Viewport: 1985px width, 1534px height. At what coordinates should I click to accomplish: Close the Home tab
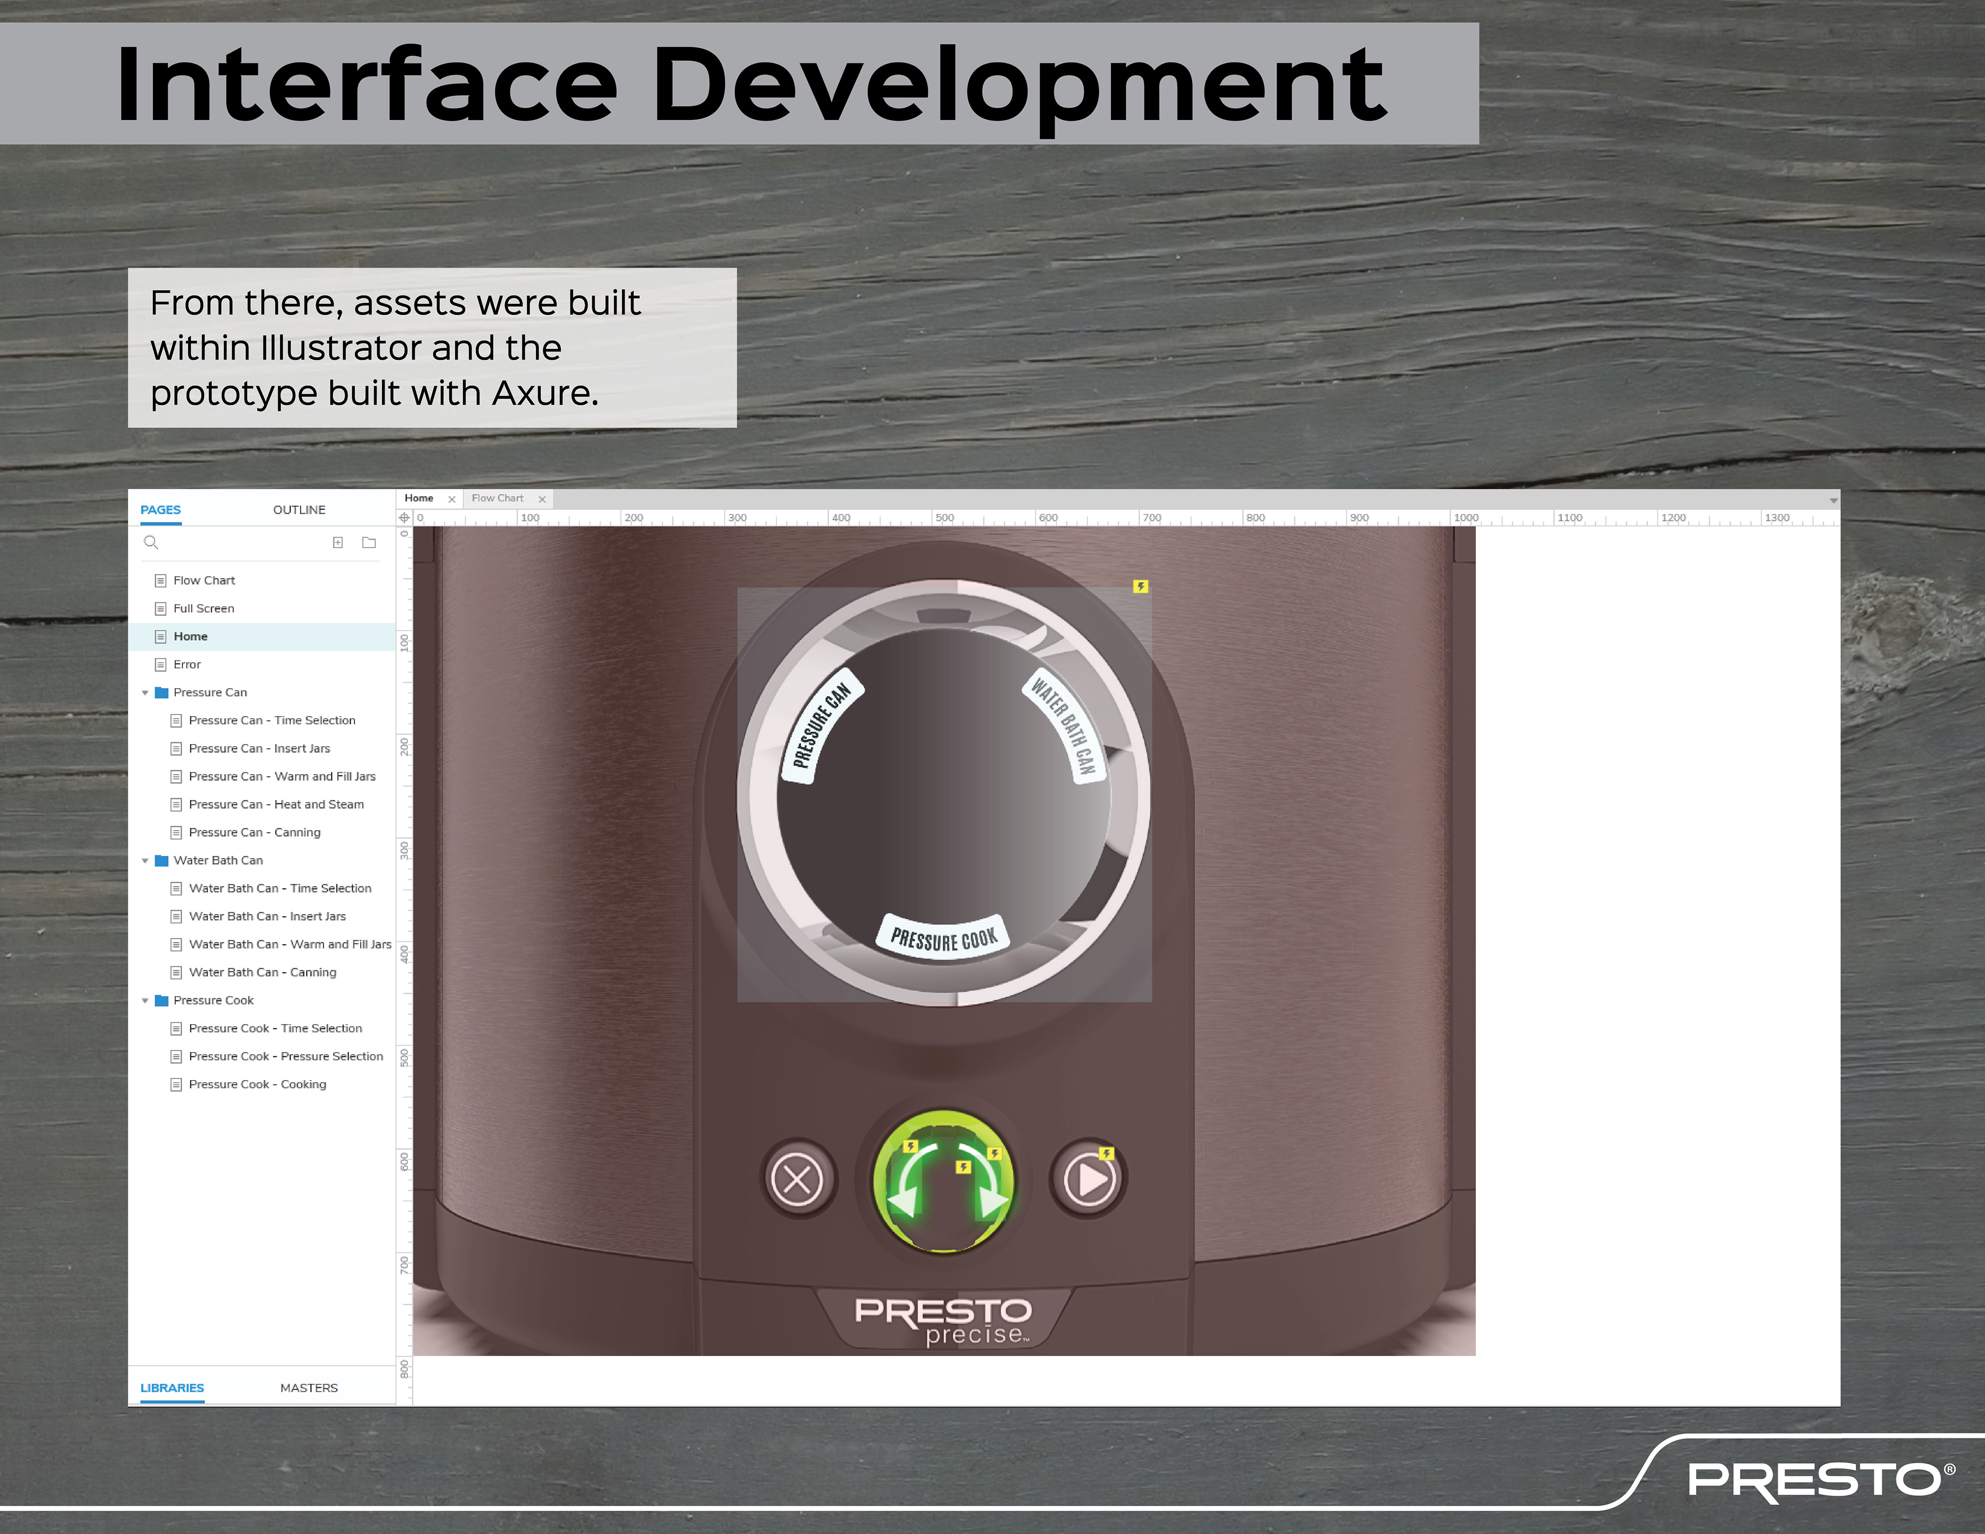tap(452, 499)
